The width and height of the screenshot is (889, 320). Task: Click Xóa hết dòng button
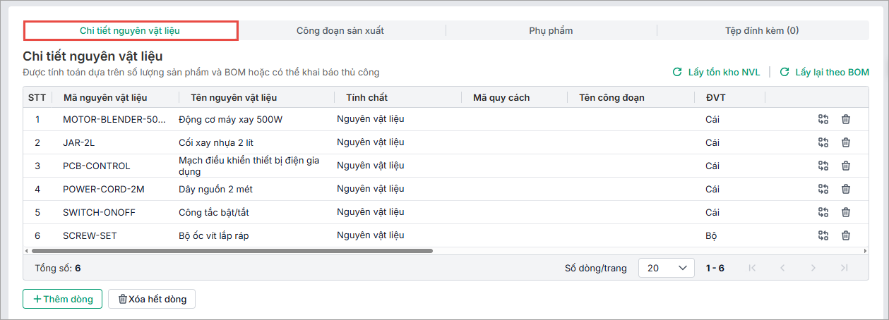152,299
